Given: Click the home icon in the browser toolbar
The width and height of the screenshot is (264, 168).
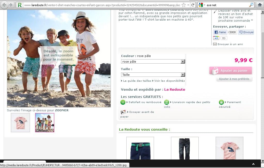Looking at the screenshot, I should (260, 5).
